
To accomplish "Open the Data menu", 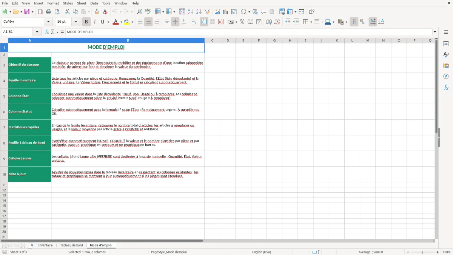I will [x=94, y=3].
